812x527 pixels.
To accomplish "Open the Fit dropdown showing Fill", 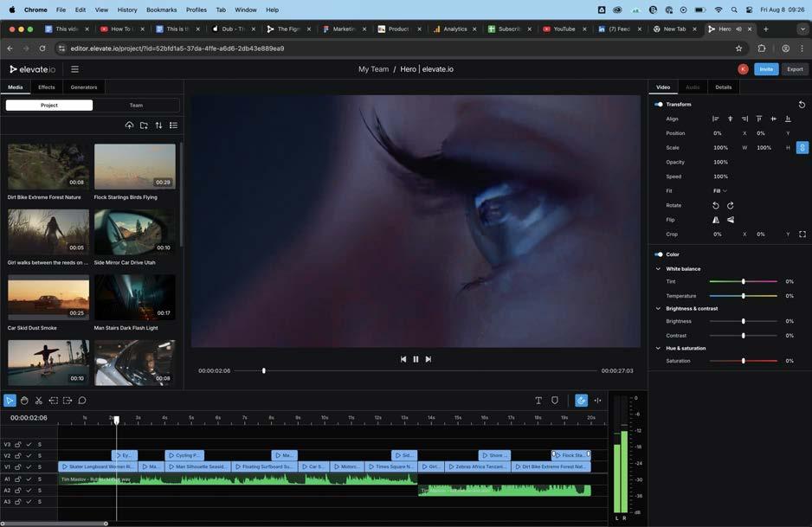I will click(719, 191).
